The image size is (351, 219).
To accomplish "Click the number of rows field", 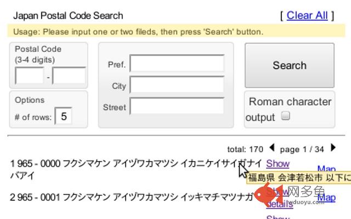I will [64, 116].
